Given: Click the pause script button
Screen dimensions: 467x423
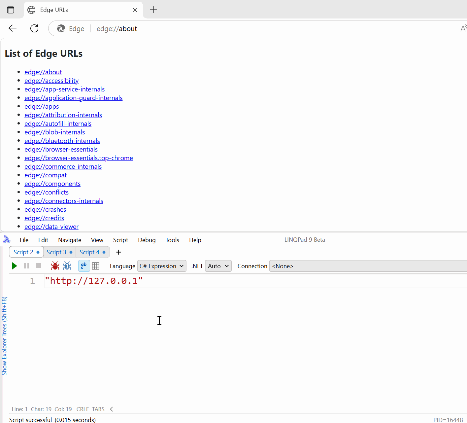Looking at the screenshot, I should pyautogui.click(x=27, y=266).
